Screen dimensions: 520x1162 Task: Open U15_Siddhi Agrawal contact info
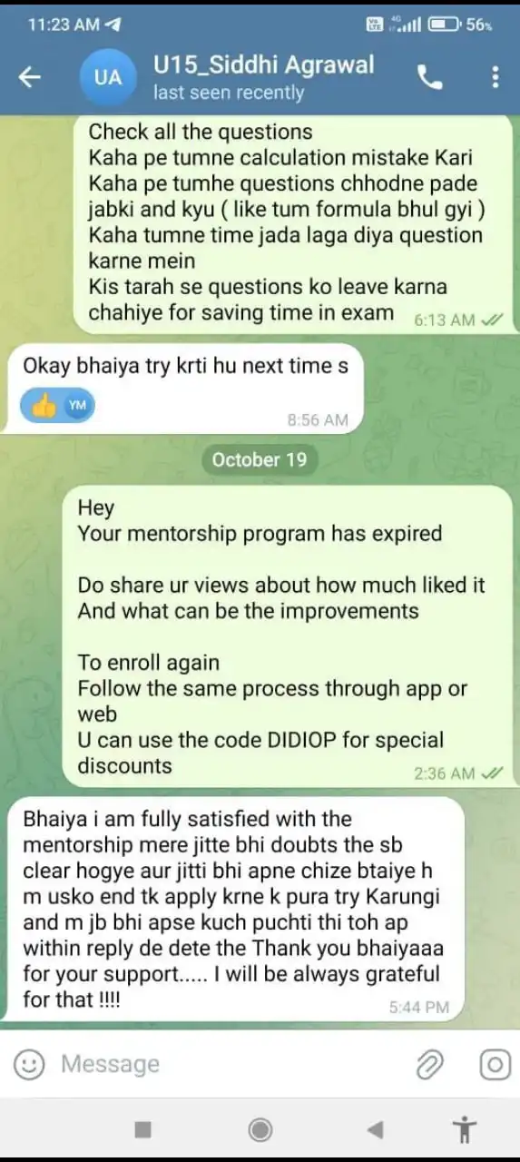[x=263, y=65]
